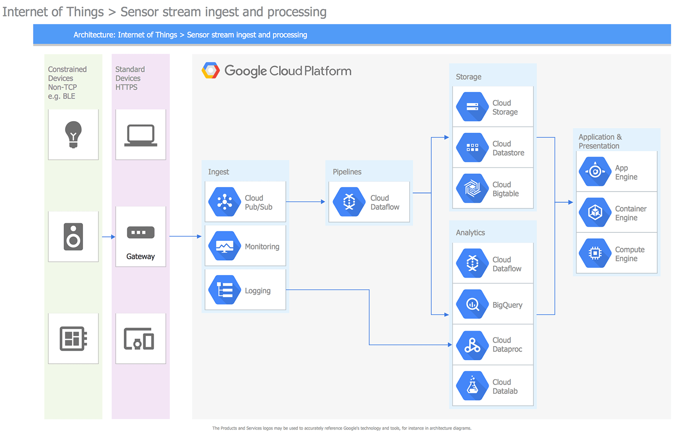Screen dimensions: 673x432
Task: Click the Container Engine icon
Action: pos(595,213)
